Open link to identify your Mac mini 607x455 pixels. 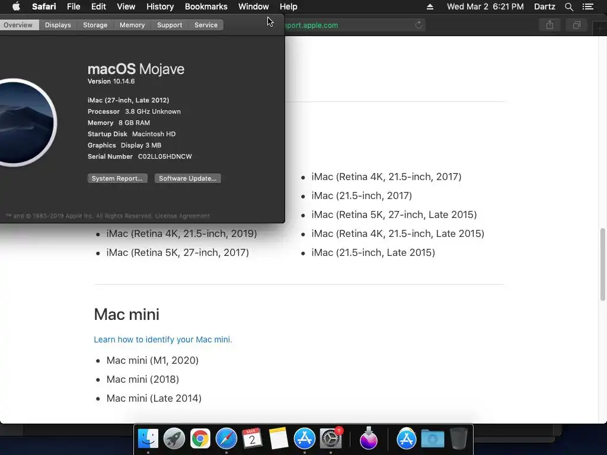tap(163, 339)
